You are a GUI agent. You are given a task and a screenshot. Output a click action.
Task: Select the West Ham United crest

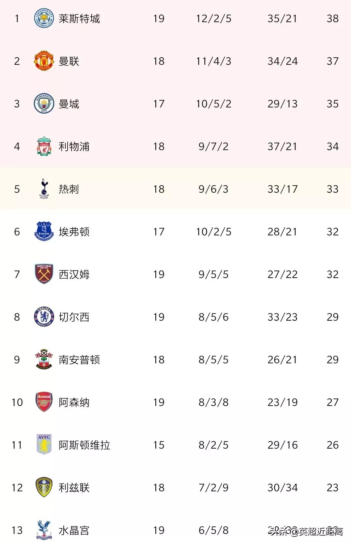pyautogui.click(x=44, y=274)
